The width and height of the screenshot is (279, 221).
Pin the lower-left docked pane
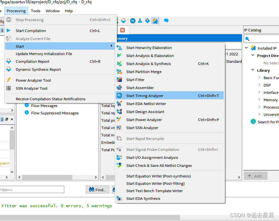2,119
